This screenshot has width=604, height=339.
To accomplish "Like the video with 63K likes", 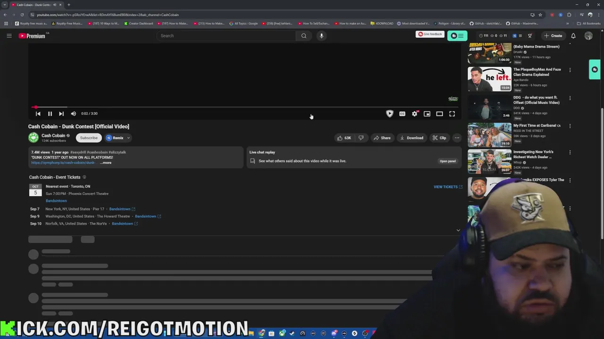I will click(344, 138).
